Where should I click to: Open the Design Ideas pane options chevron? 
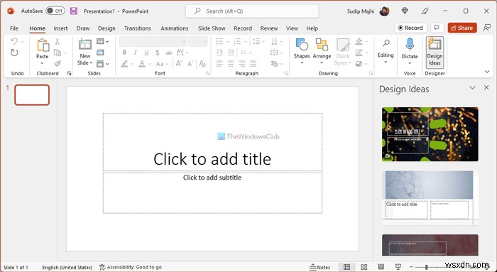click(472, 88)
